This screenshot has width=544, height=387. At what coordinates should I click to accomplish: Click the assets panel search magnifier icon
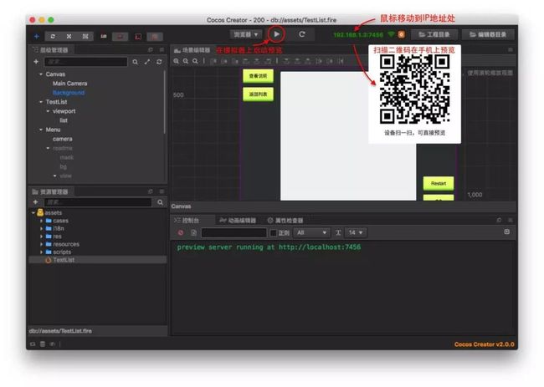[161, 202]
